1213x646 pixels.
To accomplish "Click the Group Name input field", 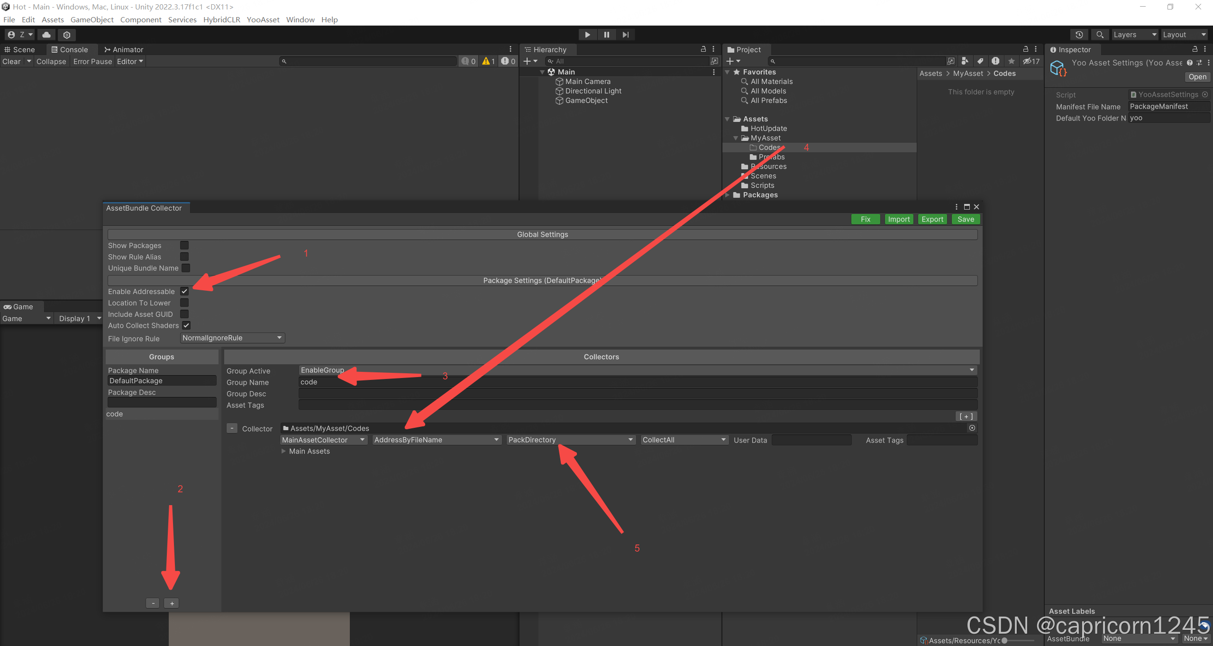I will (637, 381).
